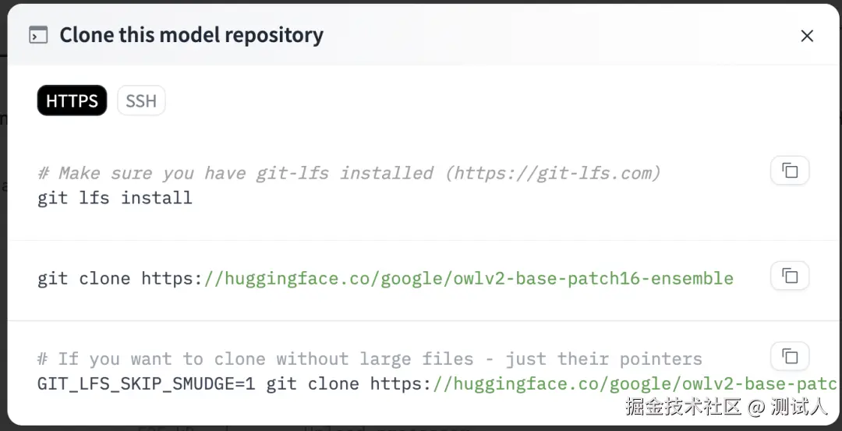This screenshot has height=431, width=842.
Task: Click the 'git clone' text in the middle block
Action: [x=83, y=278]
